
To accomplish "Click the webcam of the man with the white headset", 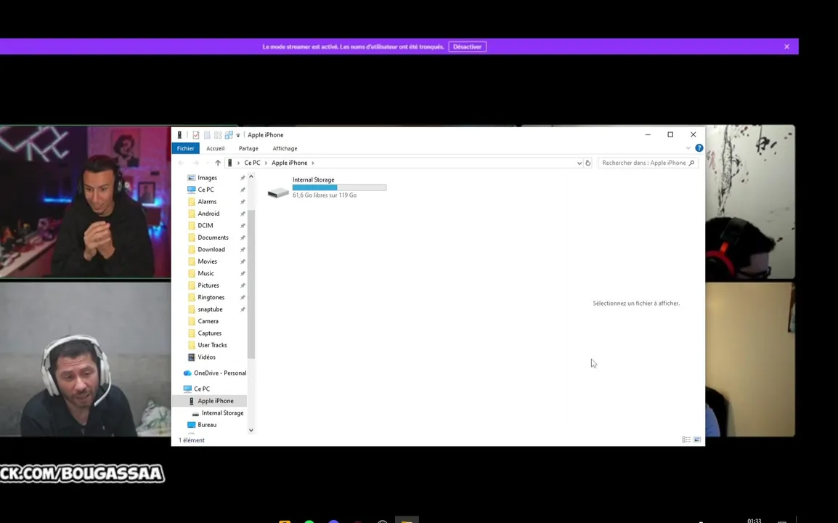I will click(86, 359).
